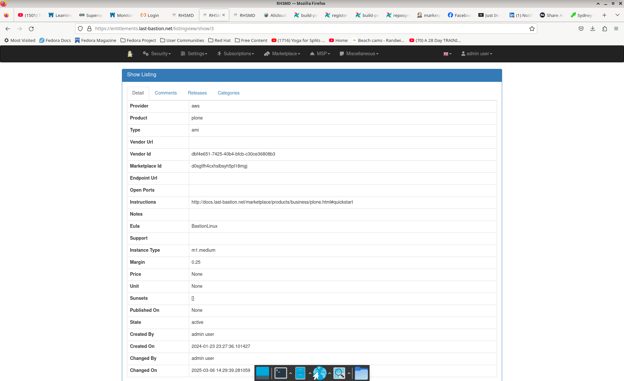Image resolution: width=624 pixels, height=381 pixels.
Task: Open the Security menu with gears icon
Action: (x=157, y=54)
